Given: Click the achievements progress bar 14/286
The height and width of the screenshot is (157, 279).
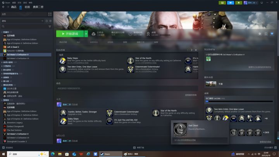Looking at the screenshot, I should click(x=239, y=101).
